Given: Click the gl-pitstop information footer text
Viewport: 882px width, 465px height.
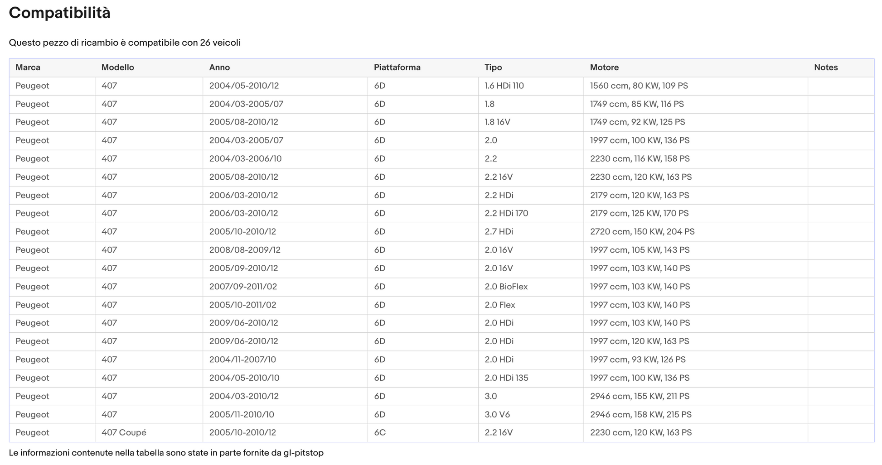Looking at the screenshot, I should 166,453.
